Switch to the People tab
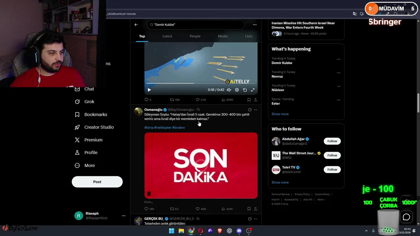The image size is (420, 236). (195, 36)
